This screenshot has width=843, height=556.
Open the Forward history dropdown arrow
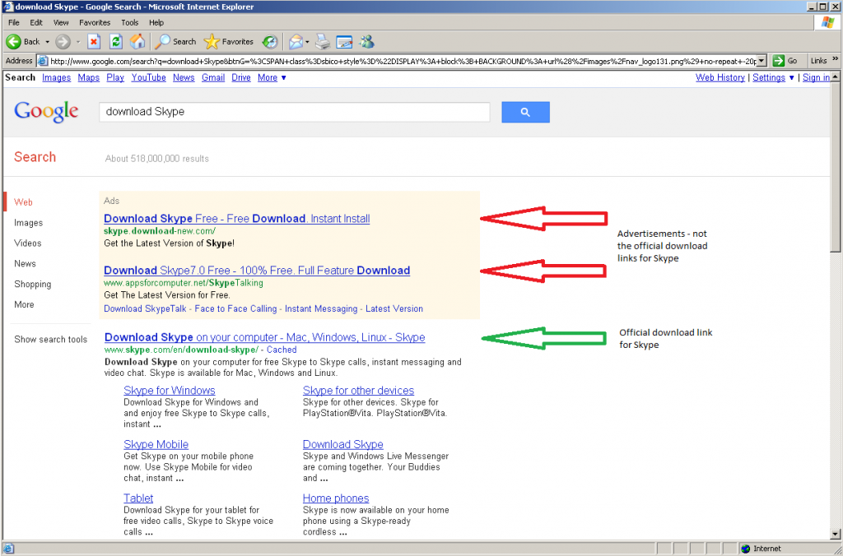pos(78,42)
